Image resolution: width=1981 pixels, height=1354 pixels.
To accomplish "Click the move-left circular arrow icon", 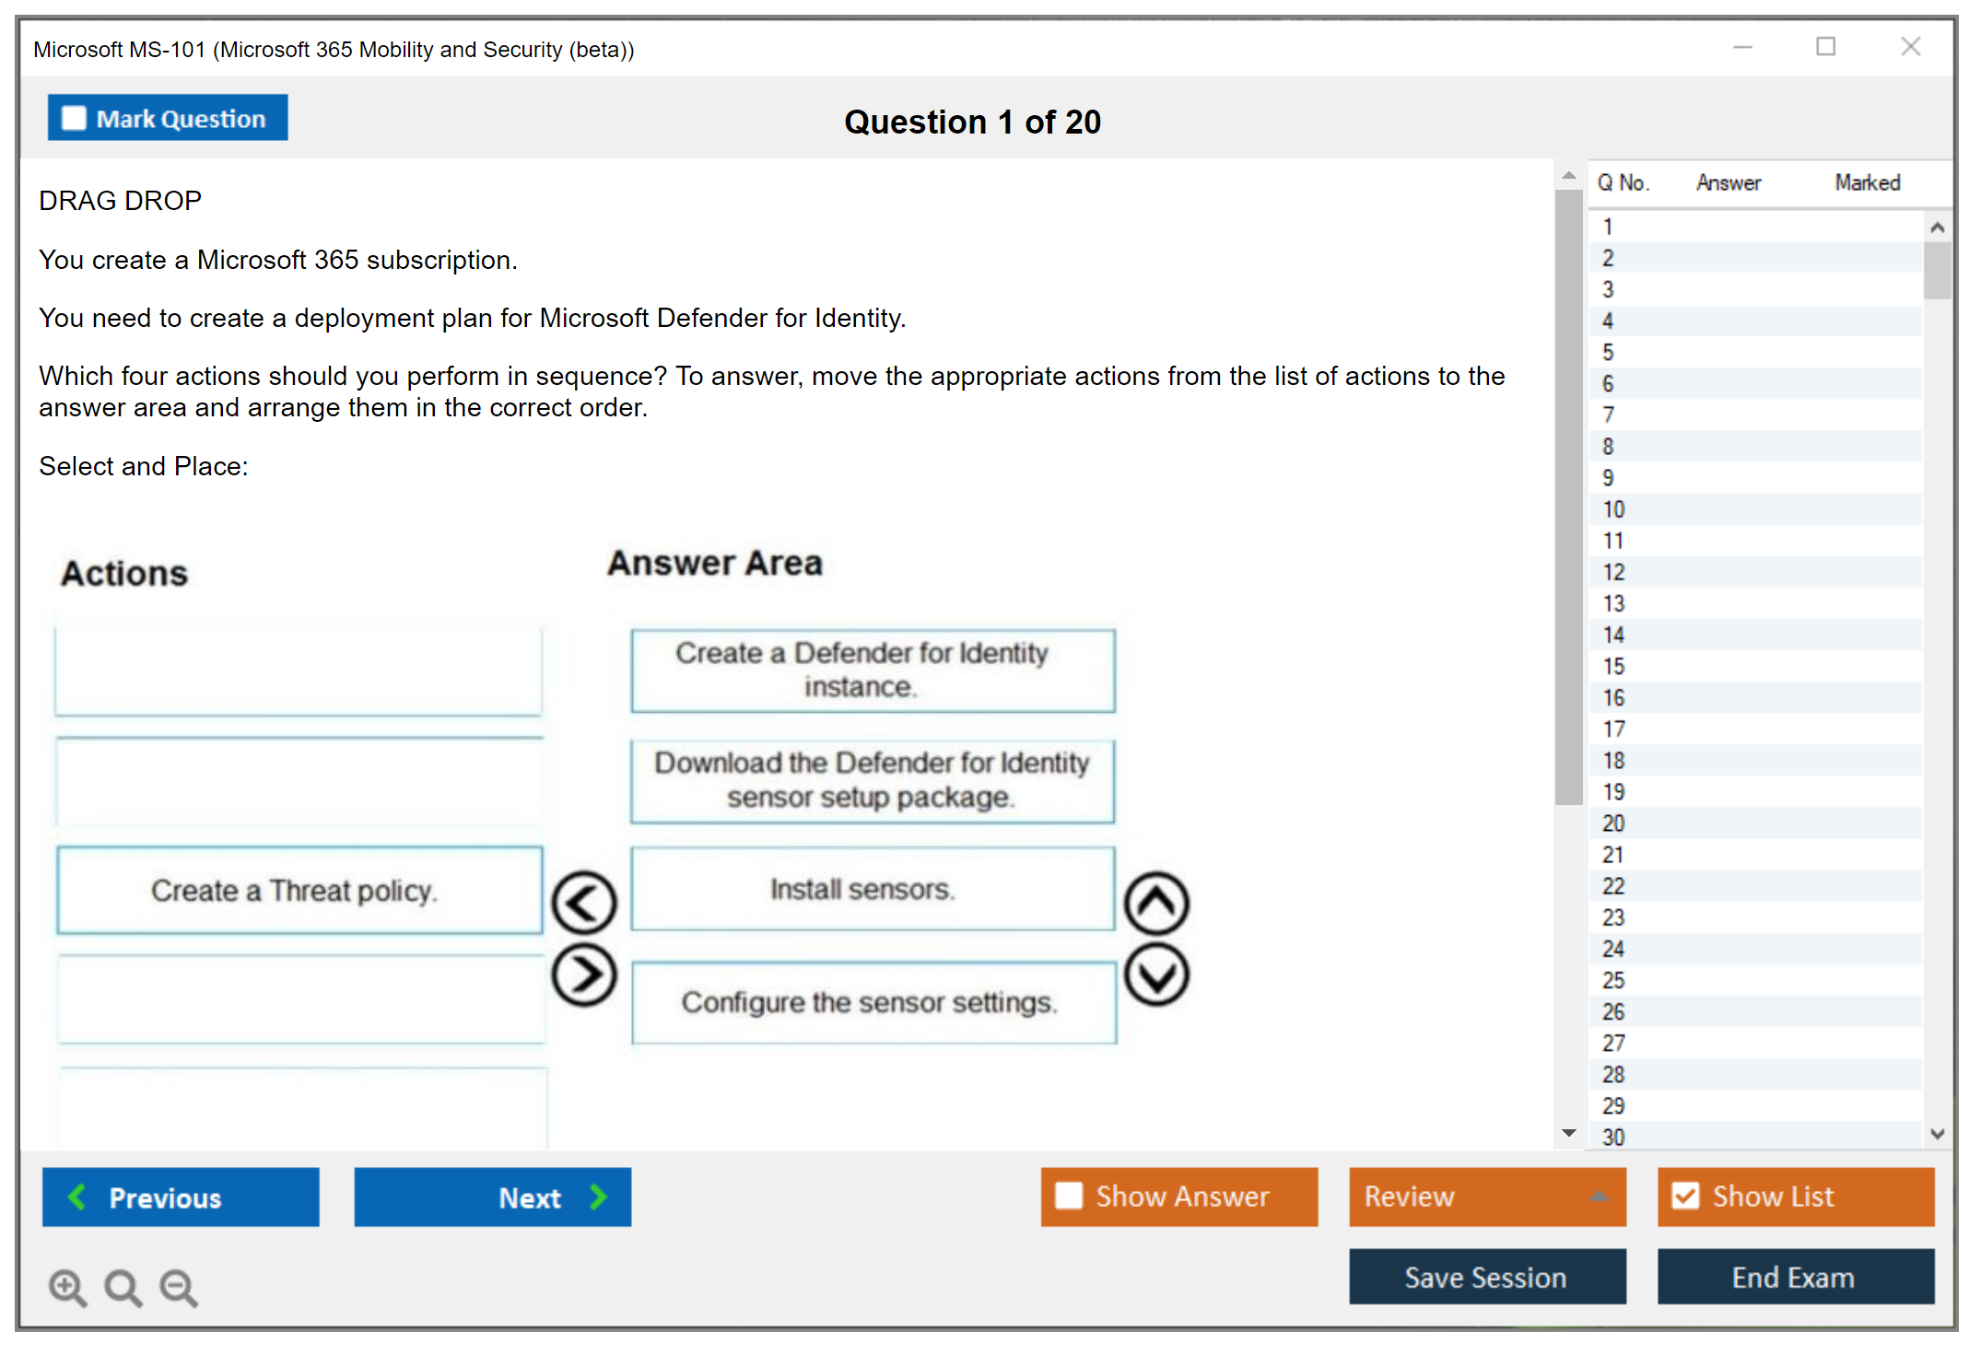I will (x=583, y=902).
